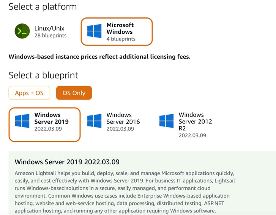Click the green Linux/Unix terminal icon
276x215 pixels.
click(22, 31)
